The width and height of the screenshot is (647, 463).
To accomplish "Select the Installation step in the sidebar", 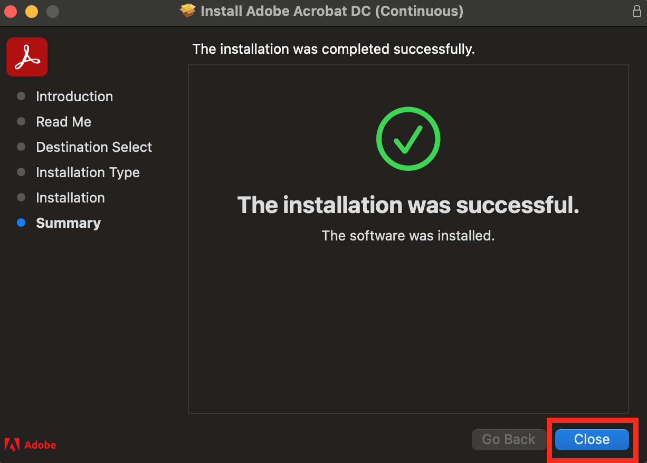I will coord(70,198).
